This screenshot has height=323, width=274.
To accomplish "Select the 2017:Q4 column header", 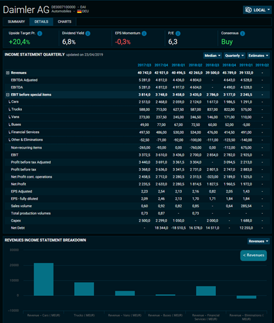I will click(161, 65).
